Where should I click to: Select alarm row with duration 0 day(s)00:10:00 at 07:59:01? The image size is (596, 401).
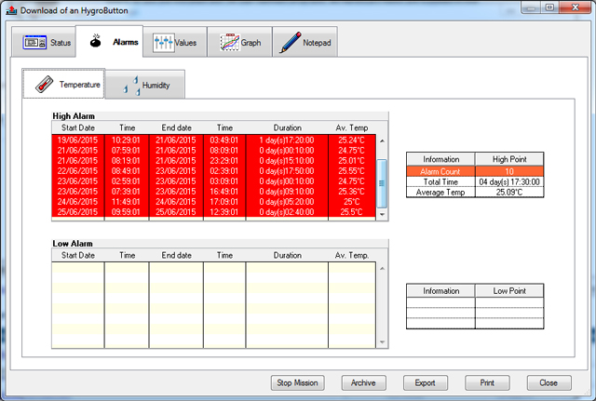[213, 151]
